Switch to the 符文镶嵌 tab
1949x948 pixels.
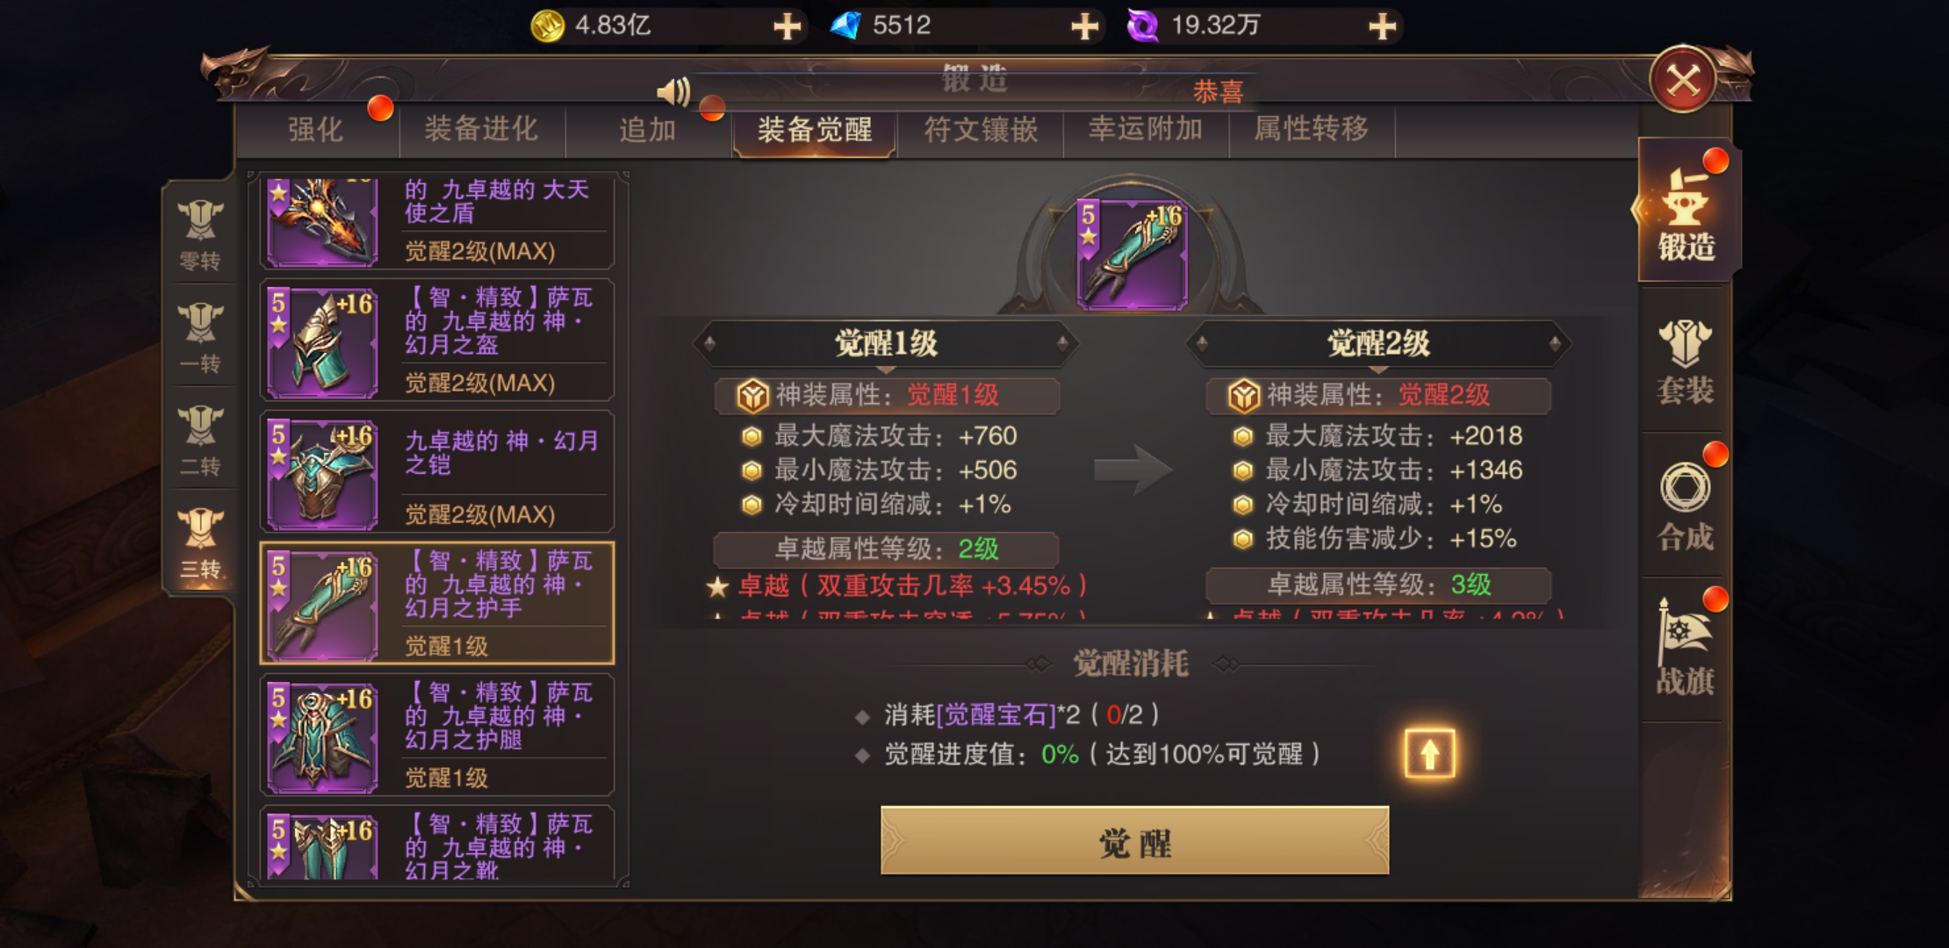click(981, 130)
